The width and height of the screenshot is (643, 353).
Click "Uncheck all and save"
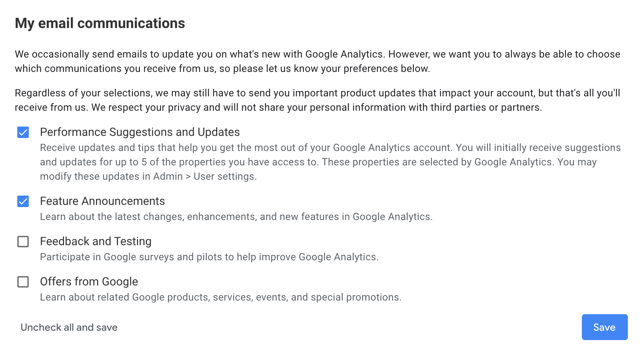[x=69, y=327]
